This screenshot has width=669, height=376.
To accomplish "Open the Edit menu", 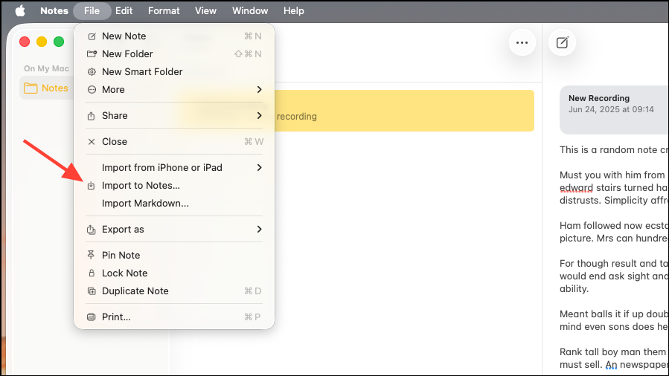I will click(x=124, y=10).
